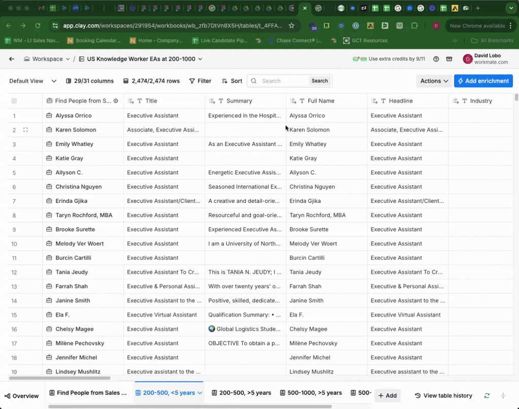Click View table history

[x=443, y=395]
